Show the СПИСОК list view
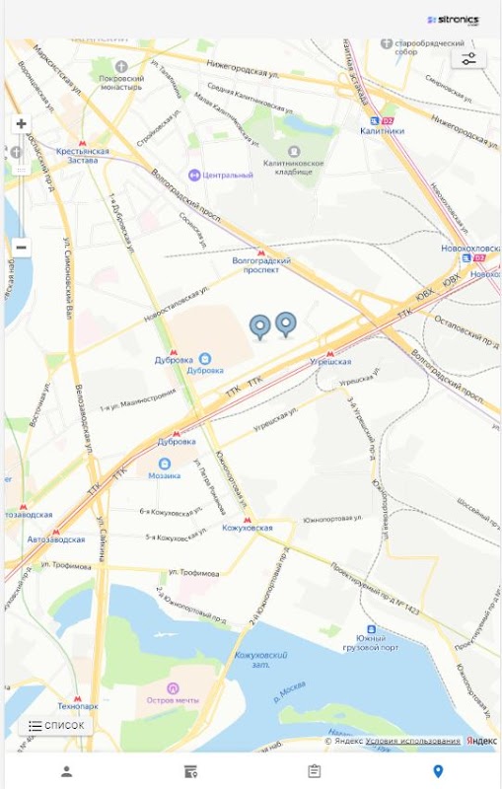The width and height of the screenshot is (502, 789). [x=56, y=726]
